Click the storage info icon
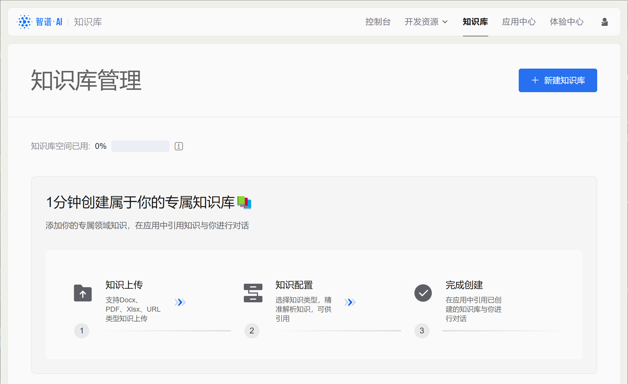The image size is (628, 384). point(179,146)
